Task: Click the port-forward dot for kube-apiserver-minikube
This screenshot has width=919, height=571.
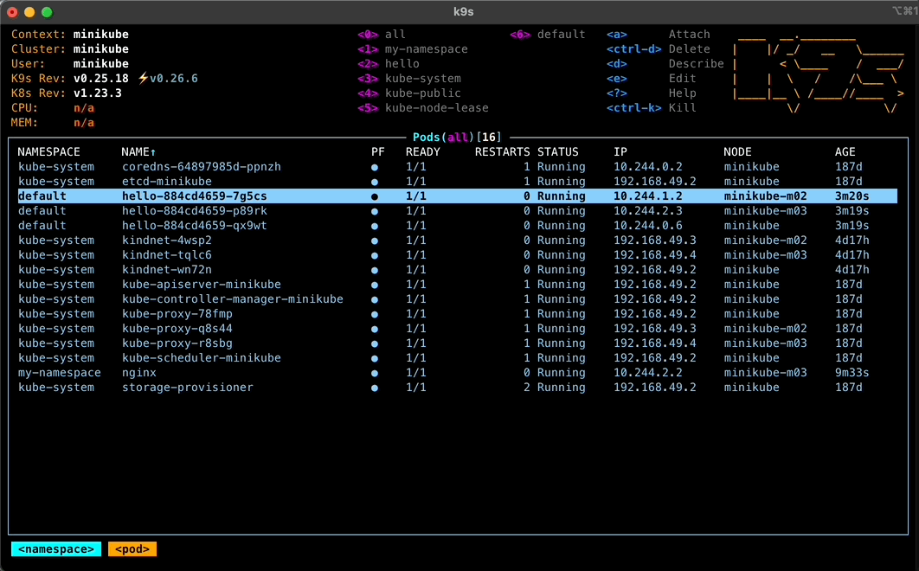Action: pyautogui.click(x=375, y=285)
